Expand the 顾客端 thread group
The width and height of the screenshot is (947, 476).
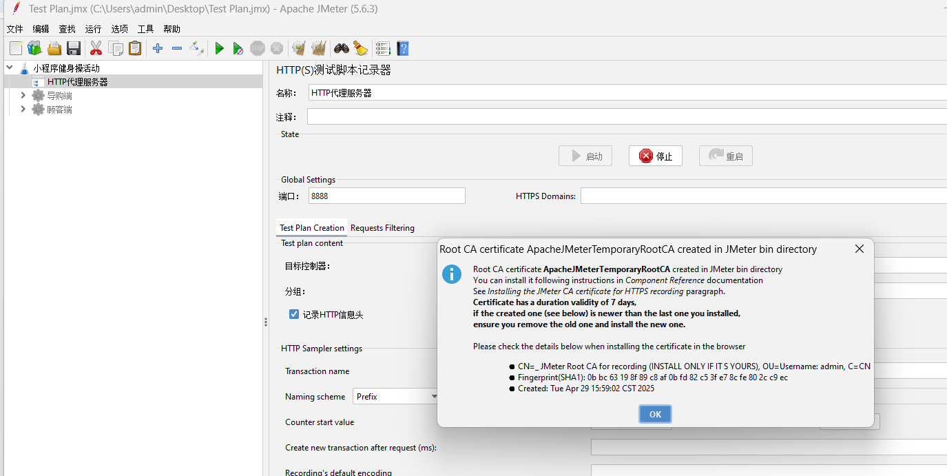[23, 109]
